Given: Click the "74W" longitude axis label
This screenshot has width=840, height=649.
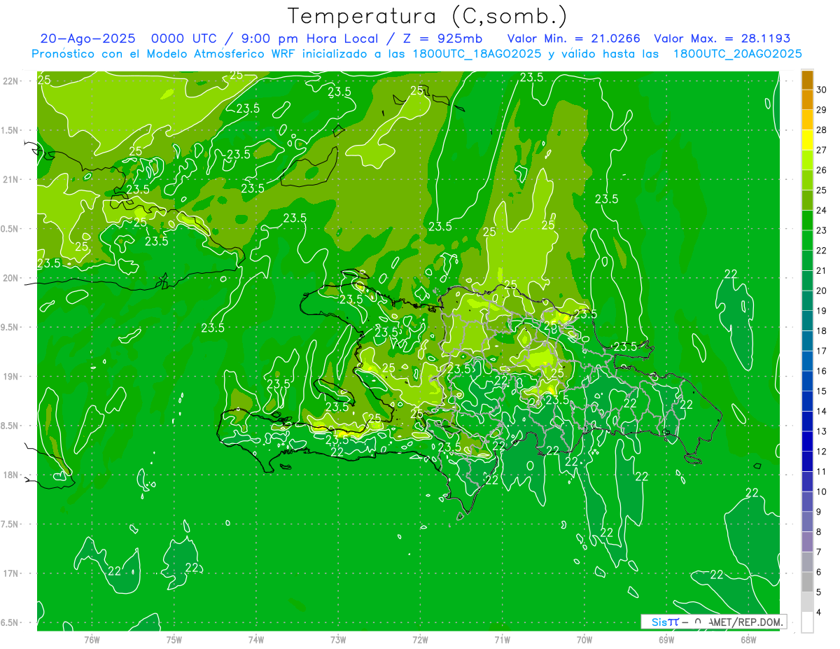Looking at the screenshot, I should [256, 640].
